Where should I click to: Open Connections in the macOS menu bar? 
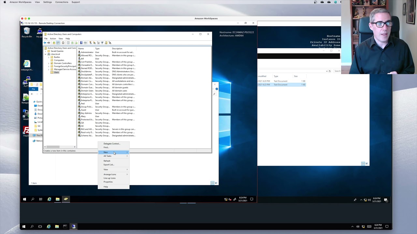[x=62, y=2]
